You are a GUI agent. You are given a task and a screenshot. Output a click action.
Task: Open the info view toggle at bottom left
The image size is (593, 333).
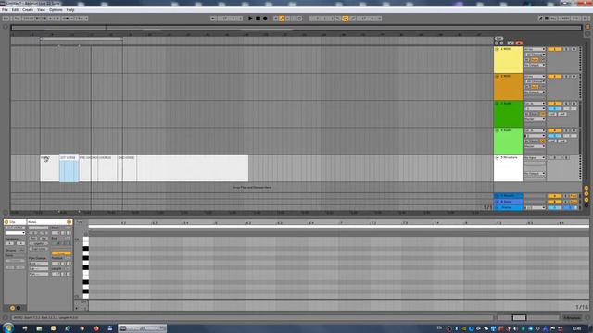point(6,318)
